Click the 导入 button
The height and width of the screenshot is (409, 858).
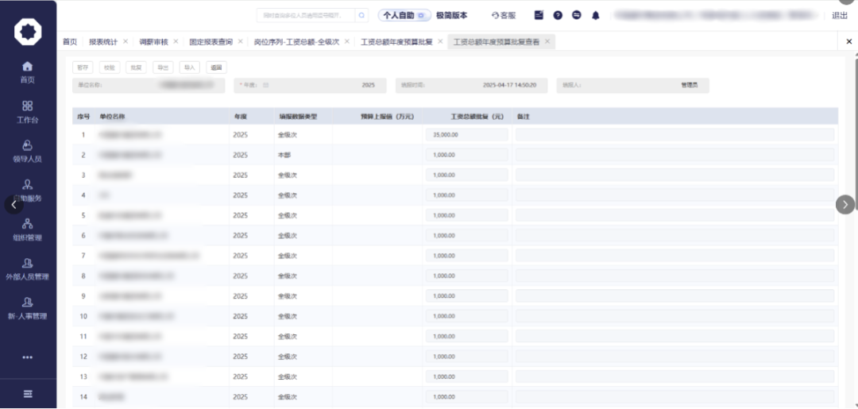[189, 68]
